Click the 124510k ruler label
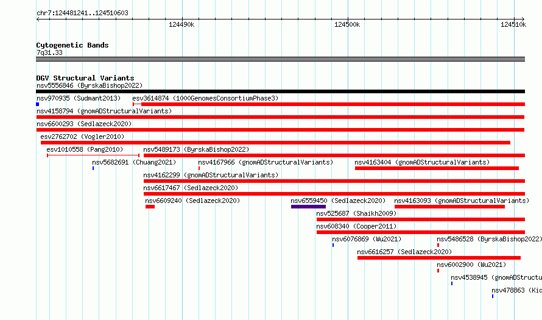Image resolution: width=542 pixels, height=320 pixels. point(513,24)
